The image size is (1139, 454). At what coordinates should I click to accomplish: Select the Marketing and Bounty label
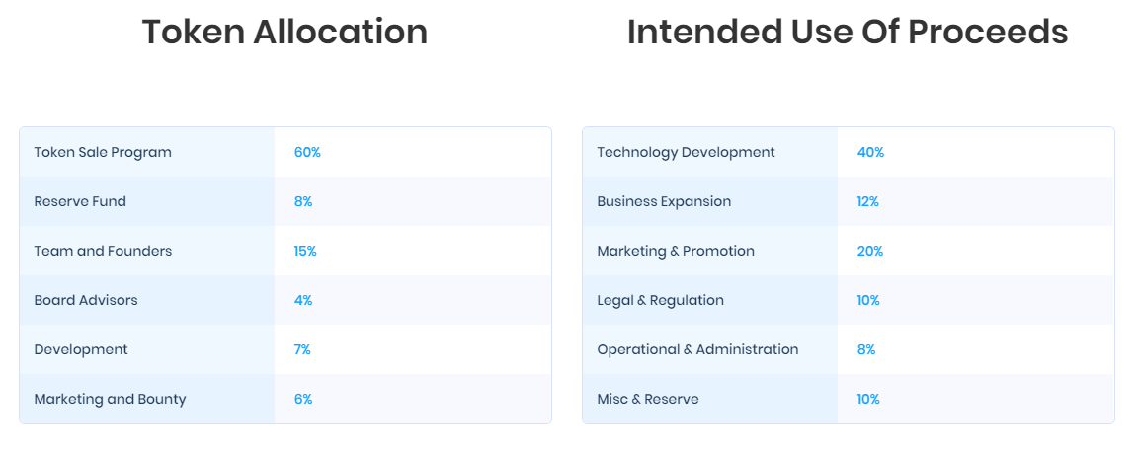pyautogui.click(x=111, y=399)
